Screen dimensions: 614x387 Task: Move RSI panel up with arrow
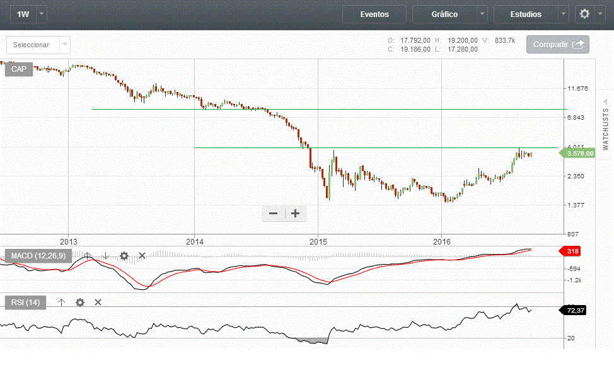click(61, 303)
